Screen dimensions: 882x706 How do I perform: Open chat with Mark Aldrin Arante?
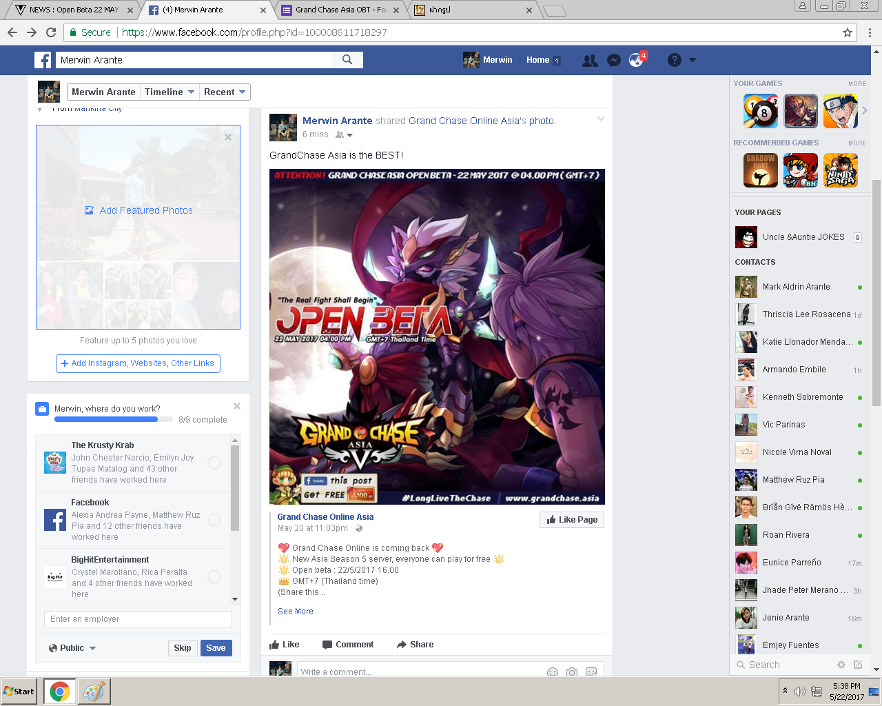(x=799, y=287)
